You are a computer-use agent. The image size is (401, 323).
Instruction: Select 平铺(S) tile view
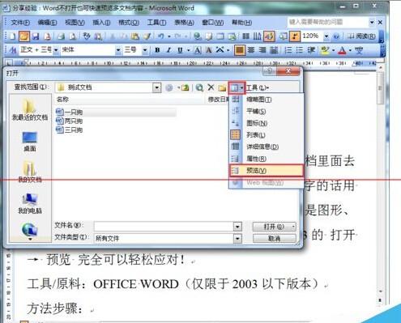tap(266, 111)
